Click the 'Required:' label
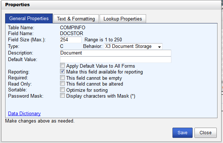The width and height of the screenshot is (223, 143). (x=18, y=78)
